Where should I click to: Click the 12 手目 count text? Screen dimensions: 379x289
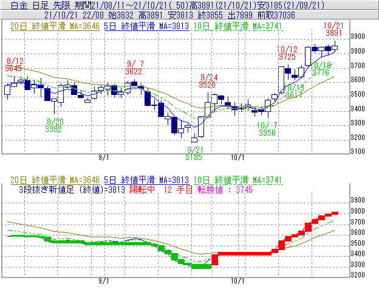[178, 189]
